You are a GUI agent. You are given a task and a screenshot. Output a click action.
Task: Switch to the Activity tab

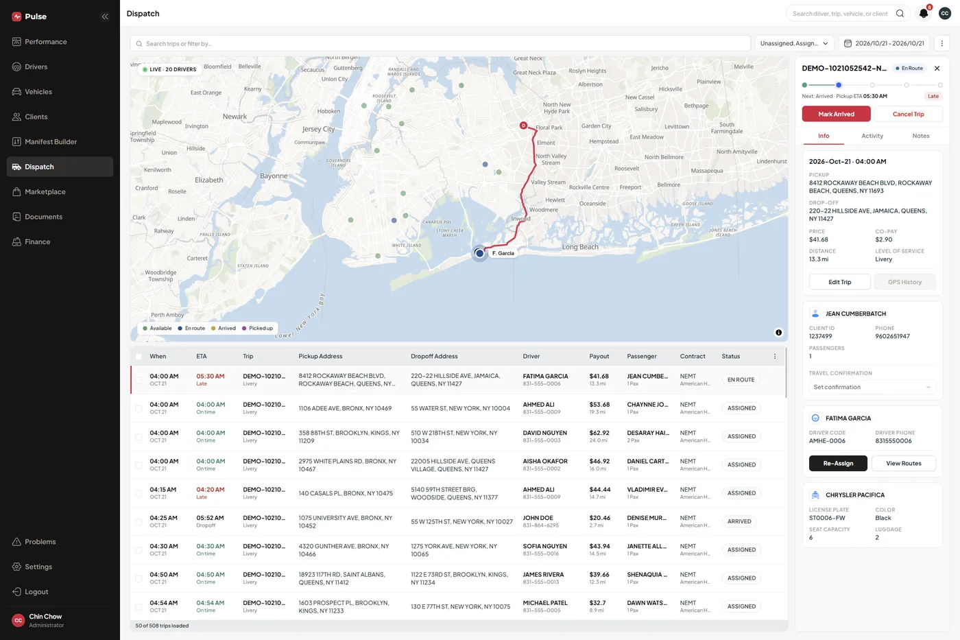coord(872,136)
